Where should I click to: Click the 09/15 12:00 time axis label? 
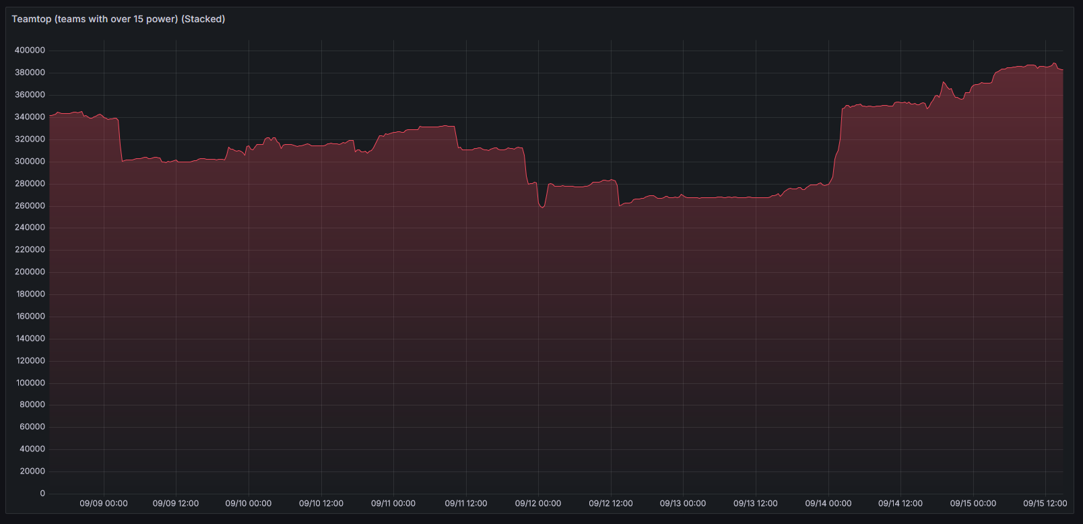(1045, 503)
